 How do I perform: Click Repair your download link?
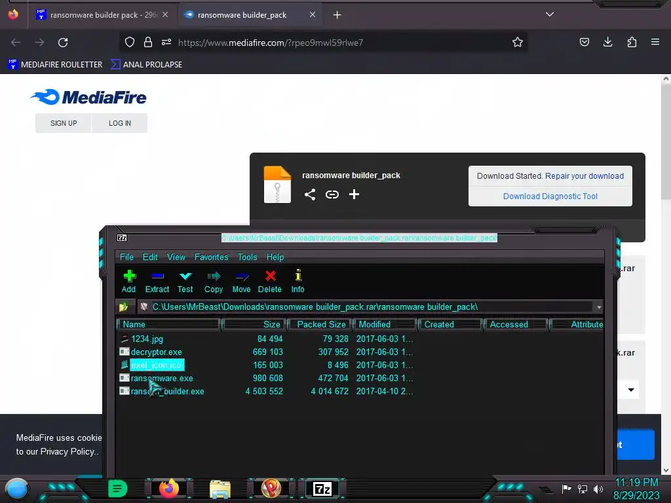585,176
